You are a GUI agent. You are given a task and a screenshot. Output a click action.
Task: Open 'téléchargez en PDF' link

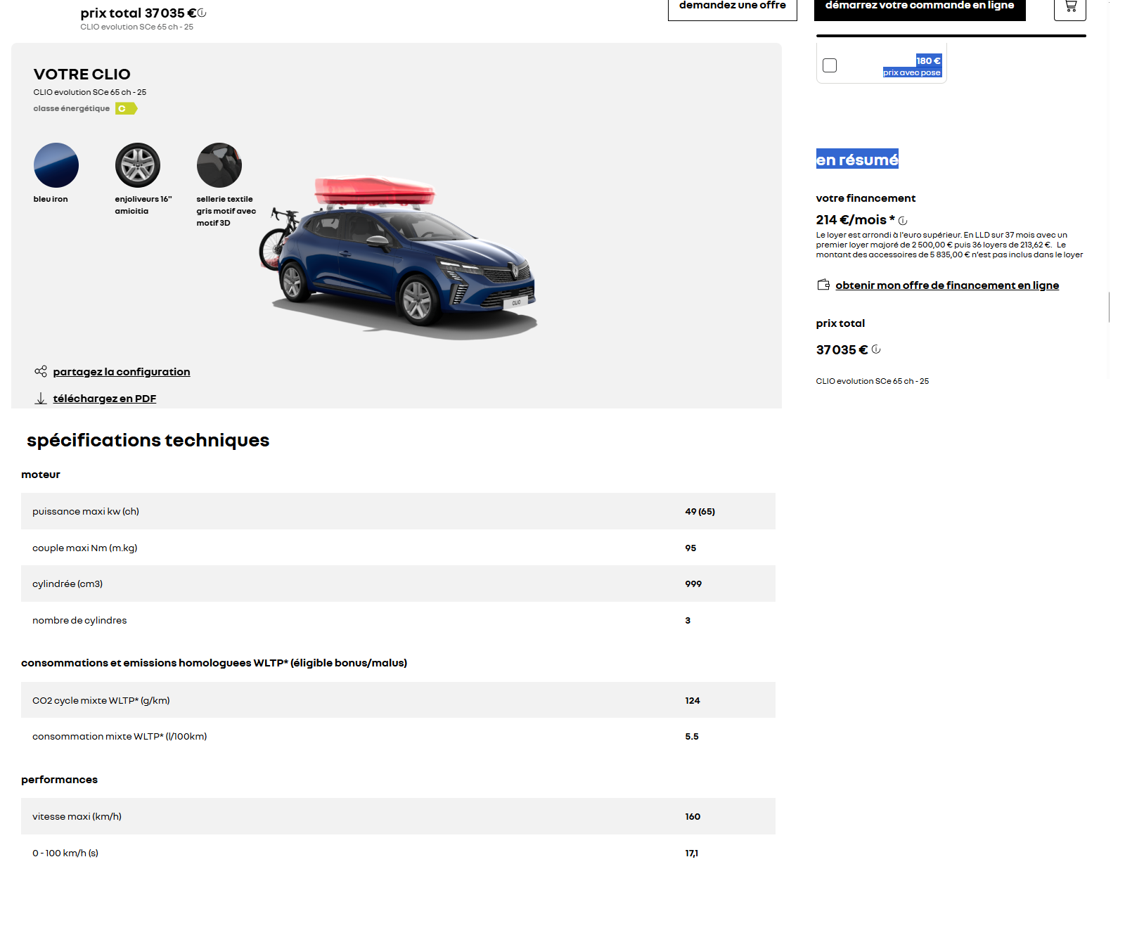(x=105, y=399)
